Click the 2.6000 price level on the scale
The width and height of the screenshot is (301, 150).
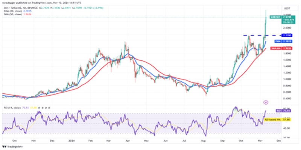287,28
